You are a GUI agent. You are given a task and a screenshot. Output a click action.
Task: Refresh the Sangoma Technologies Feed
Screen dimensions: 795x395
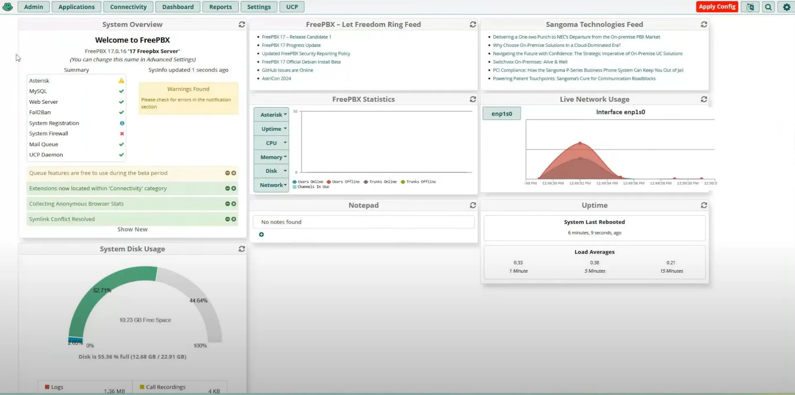tap(704, 24)
